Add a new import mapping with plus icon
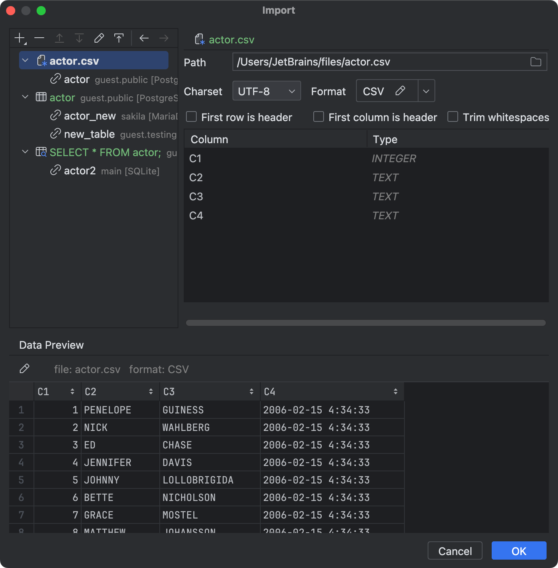The width and height of the screenshot is (558, 568). 19,38
